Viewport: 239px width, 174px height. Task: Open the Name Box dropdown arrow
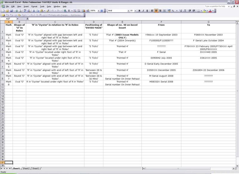coord(18,19)
